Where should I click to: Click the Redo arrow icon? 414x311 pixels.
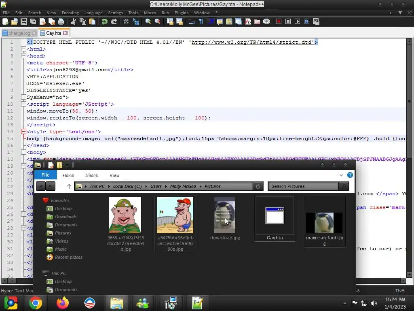(114, 22)
